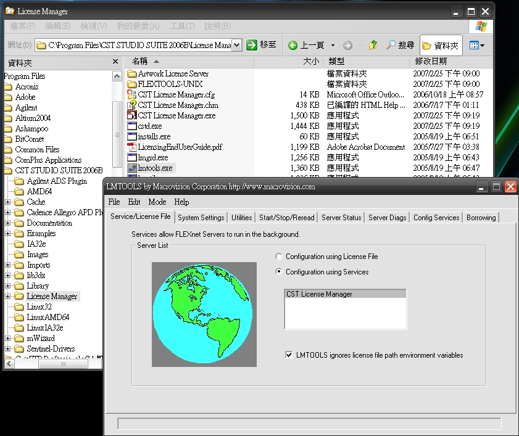Select the installs.exe file icon
The height and width of the screenshot is (436, 519).
[131, 137]
